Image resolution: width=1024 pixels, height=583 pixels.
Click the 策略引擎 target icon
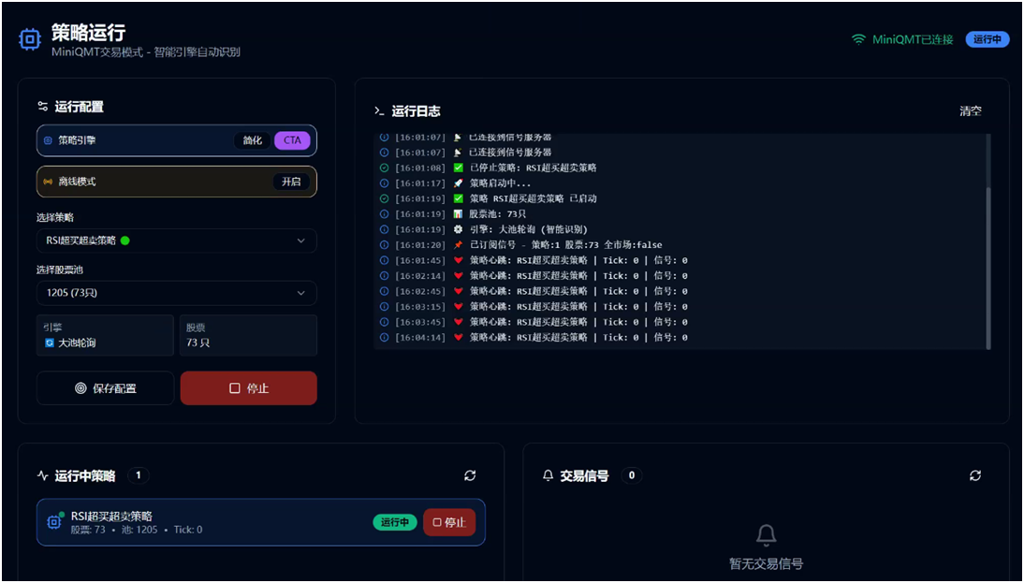(x=48, y=139)
